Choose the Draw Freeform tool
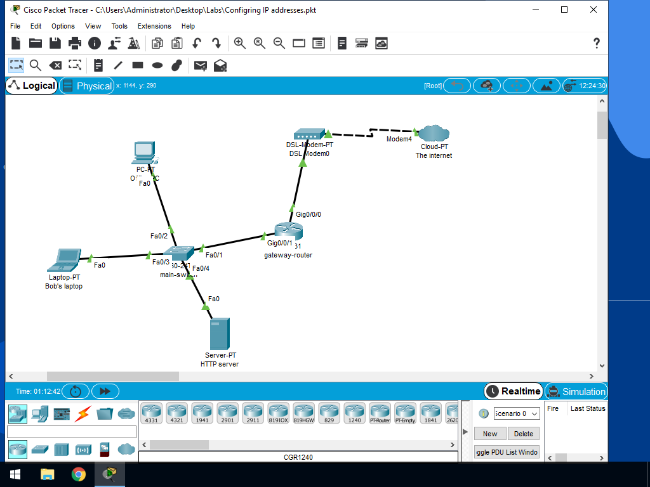 (x=177, y=65)
